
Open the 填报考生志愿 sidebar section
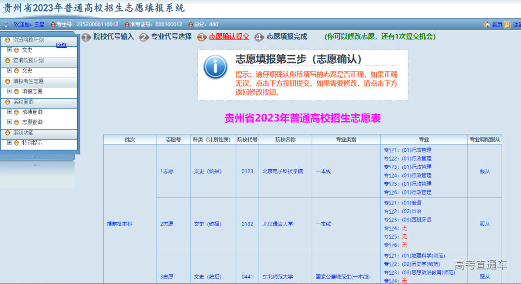tap(28, 81)
